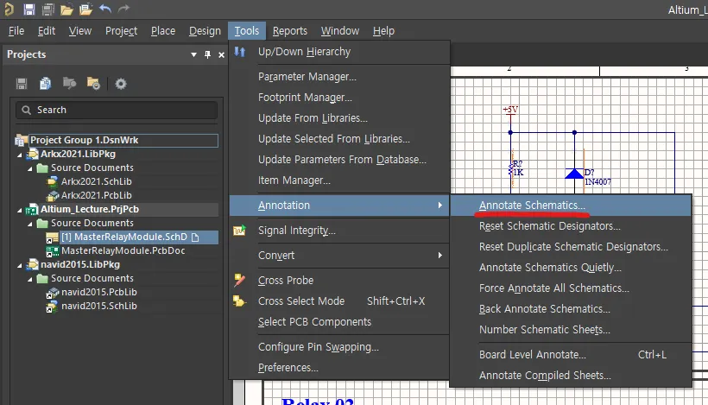
Task: Collapse Source Documents under Arkx2021.LibPkg
Action: [30, 168]
